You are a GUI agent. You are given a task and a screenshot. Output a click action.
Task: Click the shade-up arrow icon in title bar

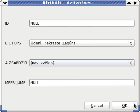pos(129,3)
